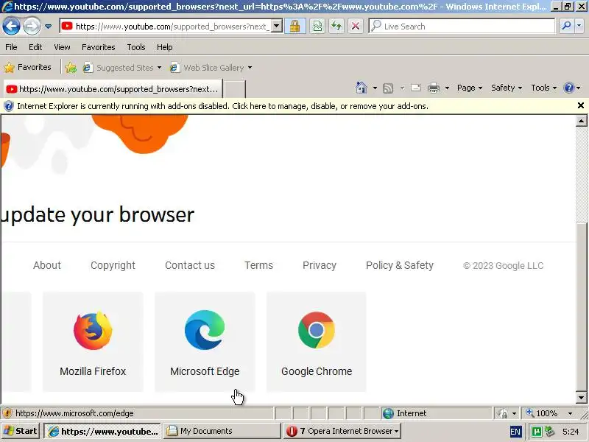The width and height of the screenshot is (589, 442).
Task: Open the Page command bar menu
Action: 470,88
